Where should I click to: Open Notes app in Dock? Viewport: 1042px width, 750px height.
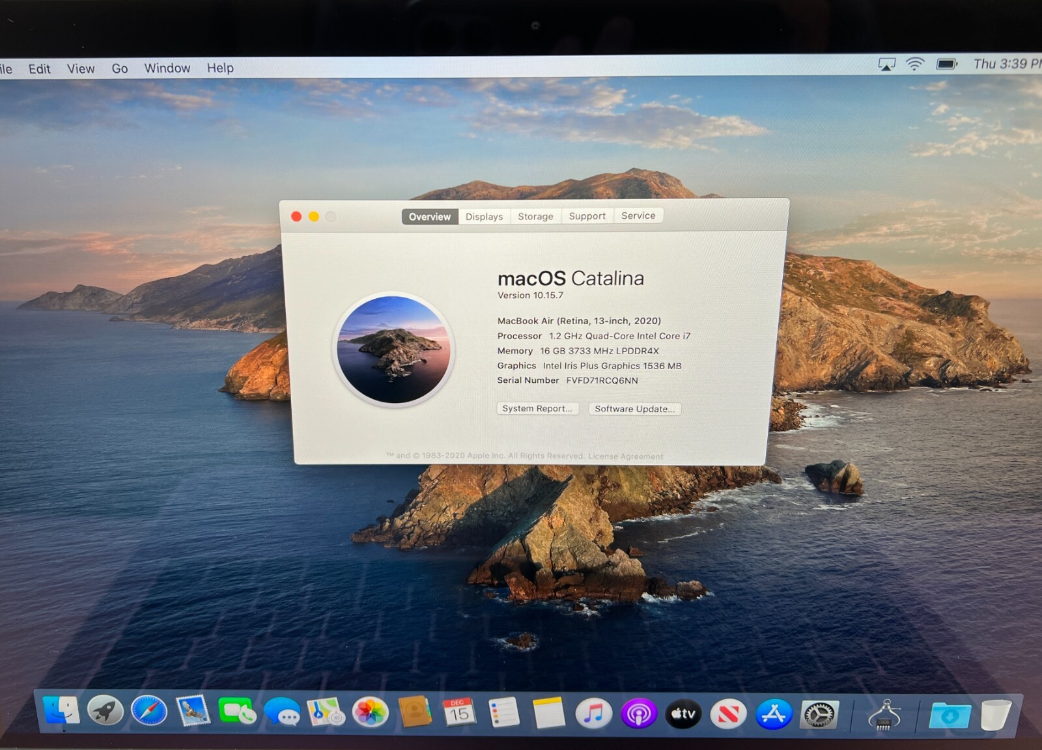pyautogui.click(x=548, y=713)
